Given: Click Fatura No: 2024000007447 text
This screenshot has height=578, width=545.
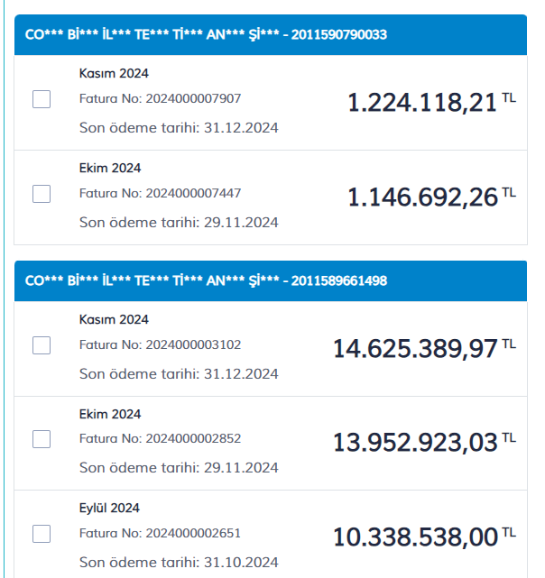Looking at the screenshot, I should [x=160, y=193].
